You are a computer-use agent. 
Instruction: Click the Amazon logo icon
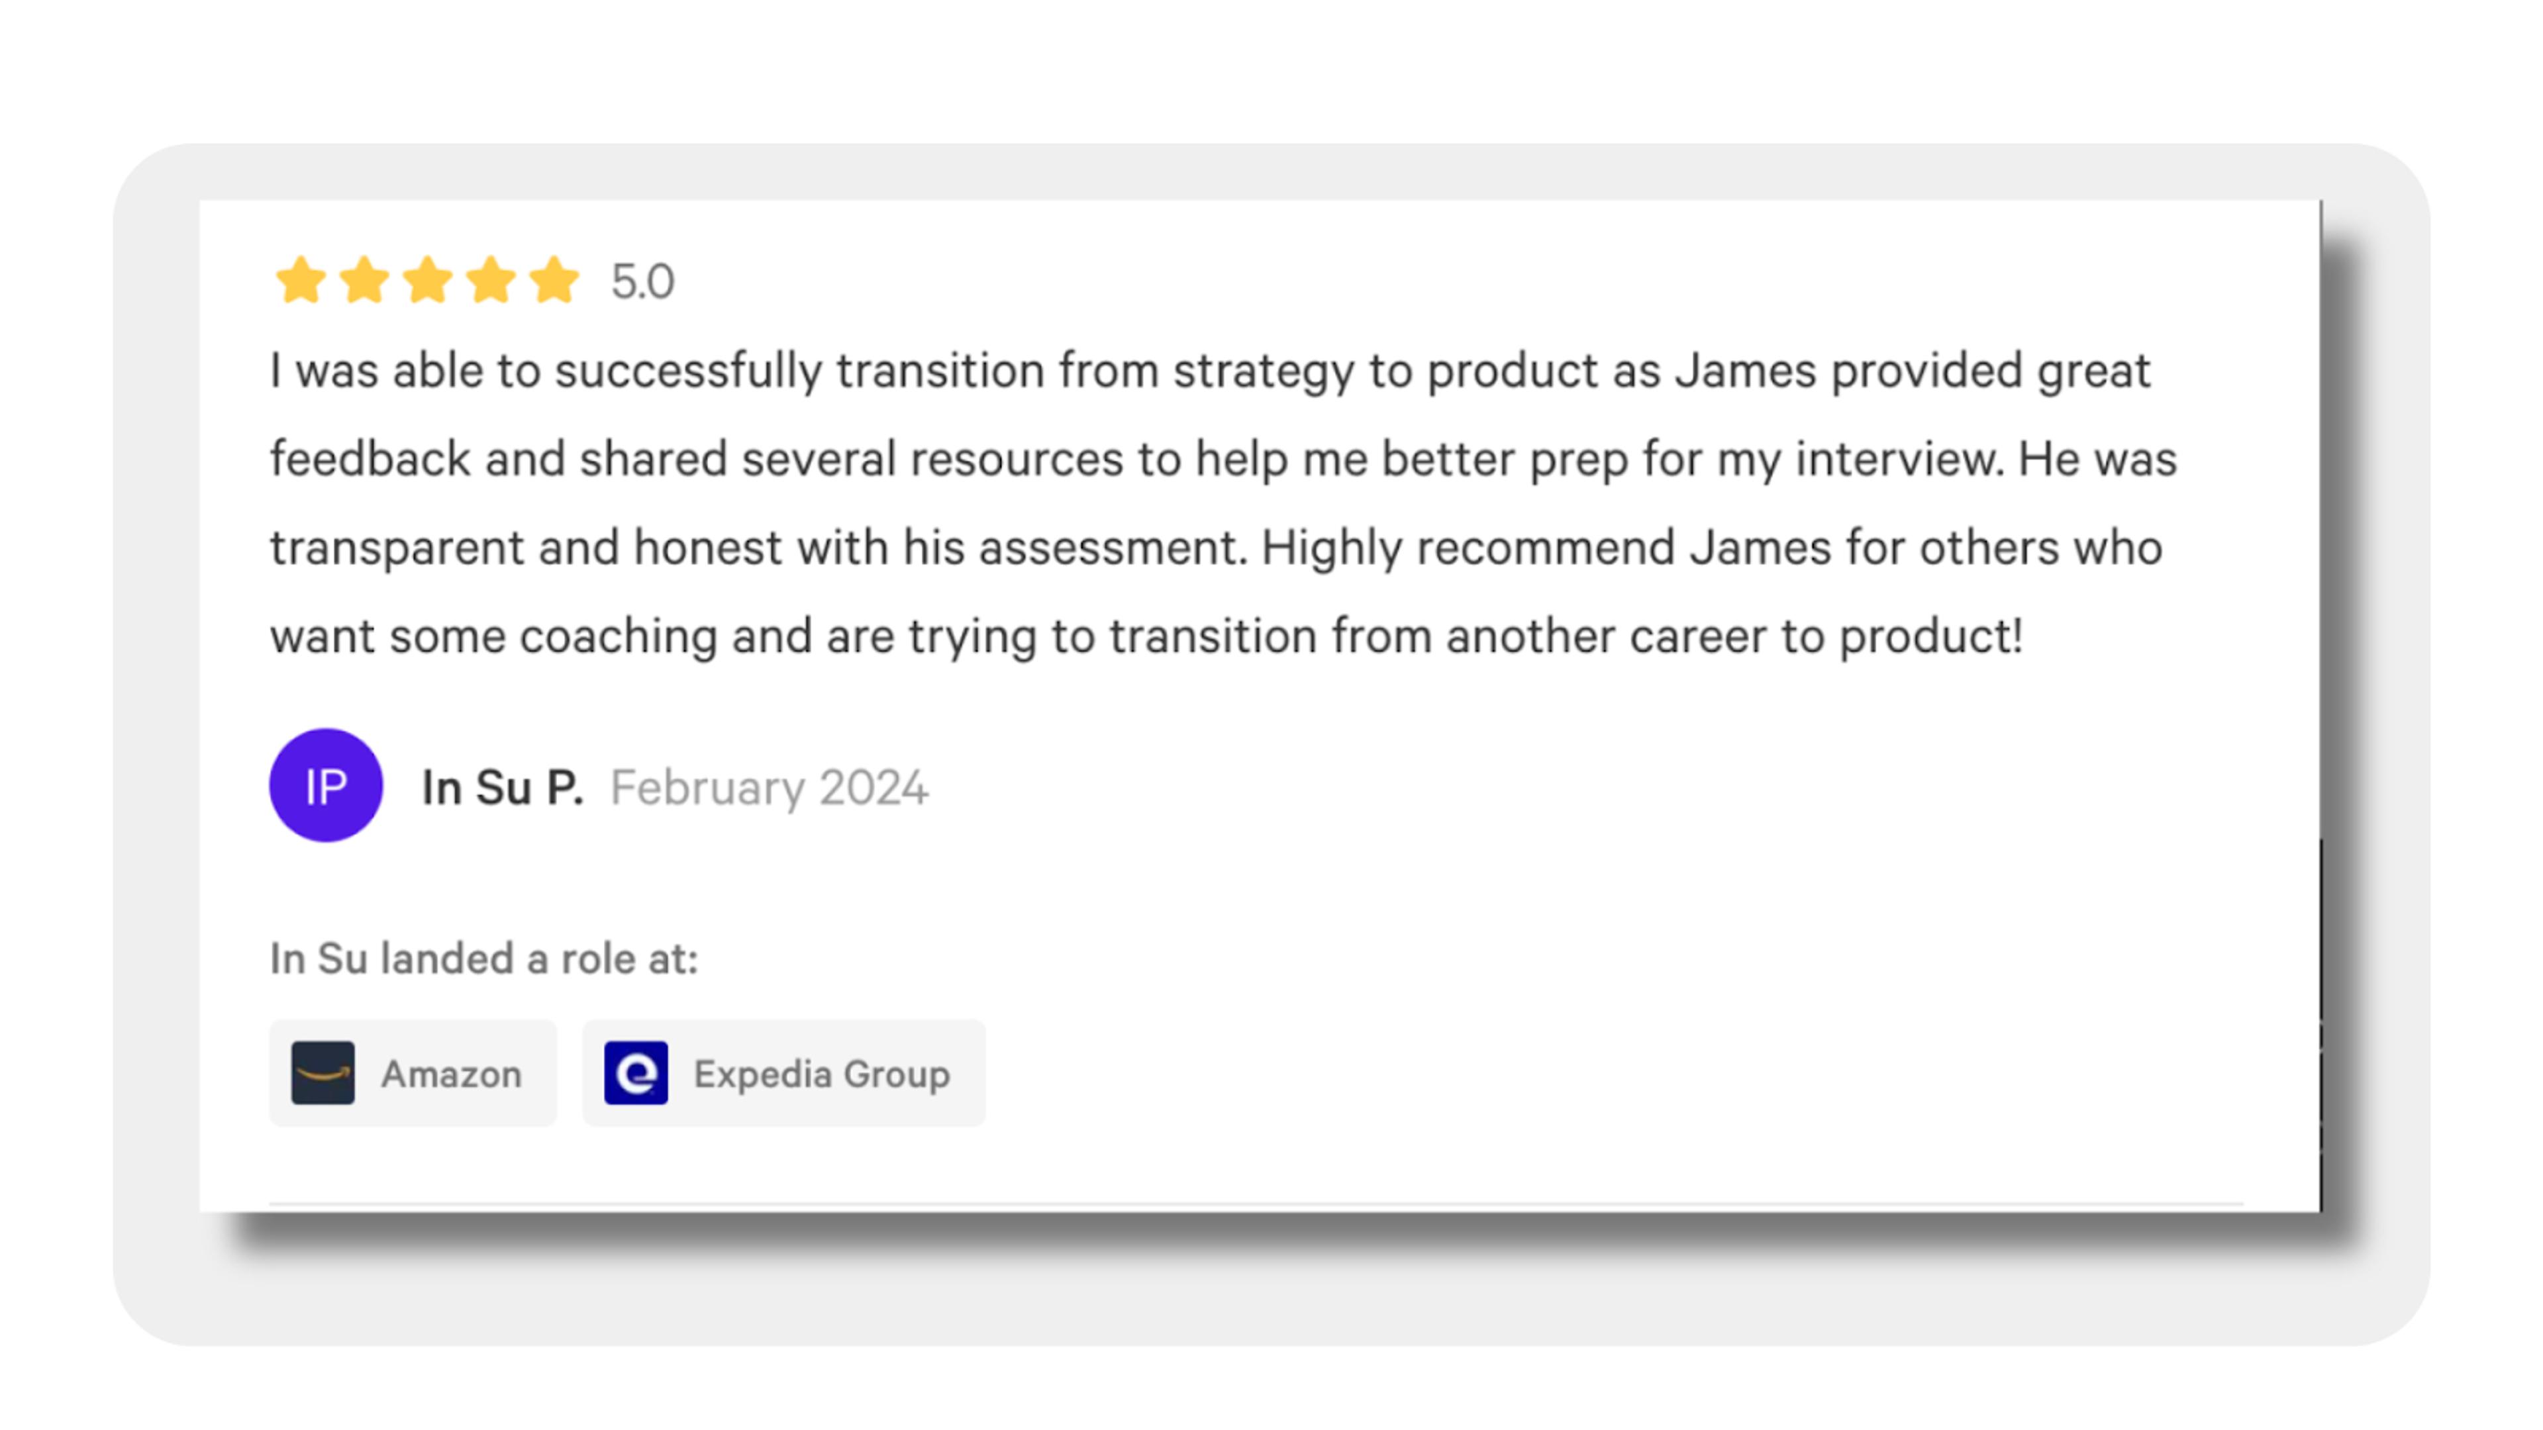pyautogui.click(x=323, y=1072)
